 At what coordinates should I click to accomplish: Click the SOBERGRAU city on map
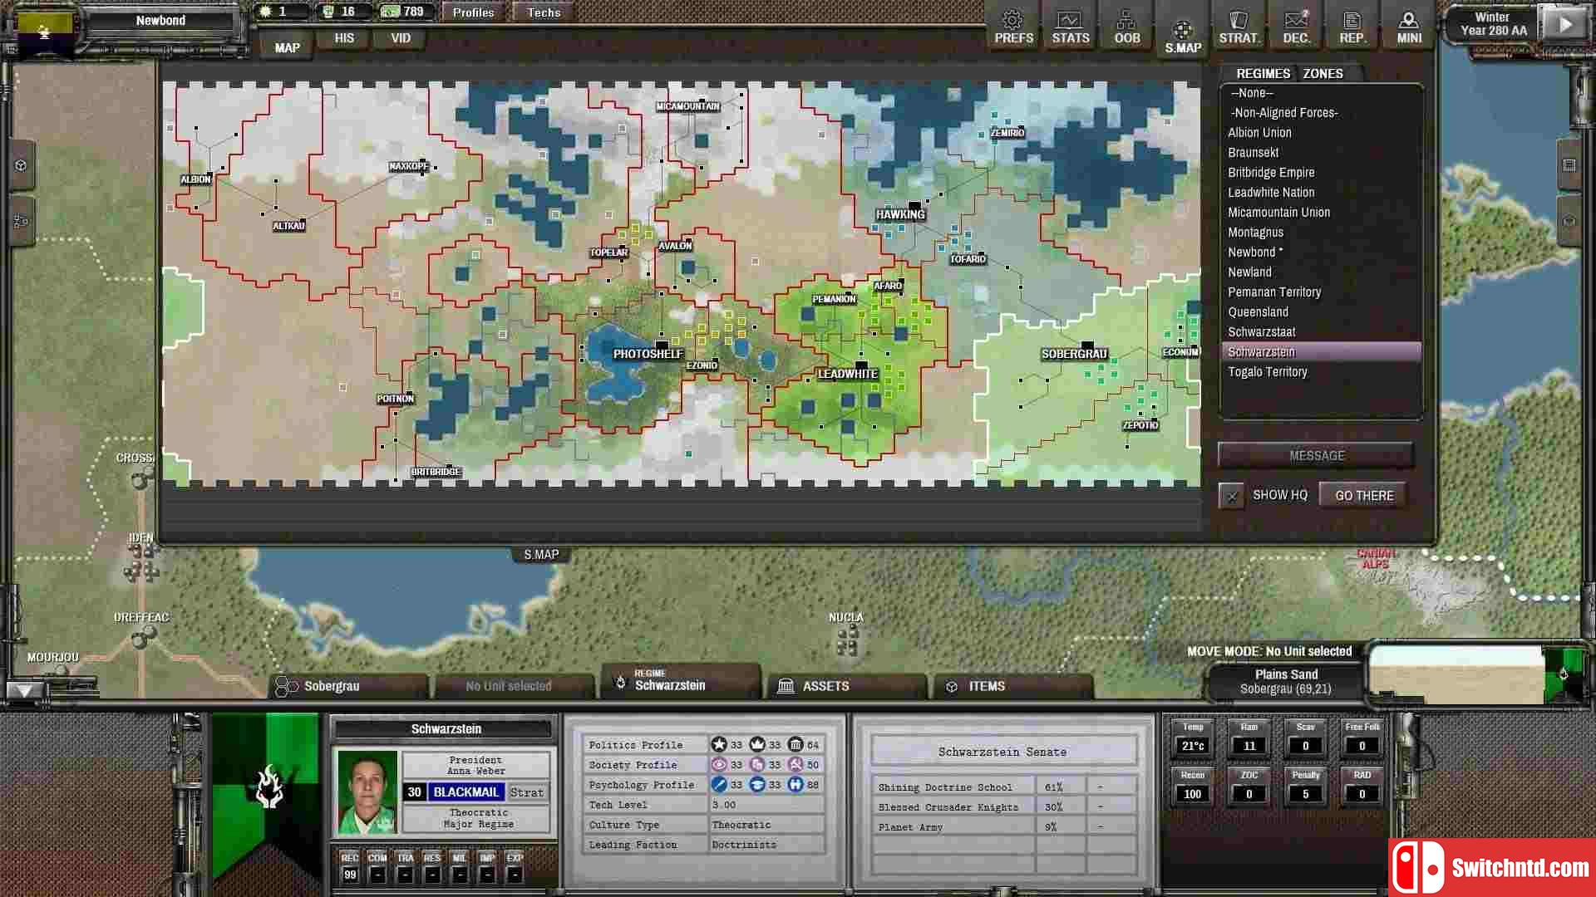tap(1074, 354)
